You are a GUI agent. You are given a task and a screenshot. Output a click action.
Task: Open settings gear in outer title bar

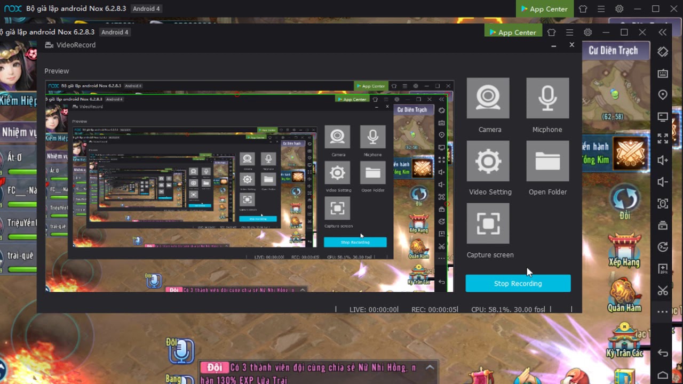[619, 9]
